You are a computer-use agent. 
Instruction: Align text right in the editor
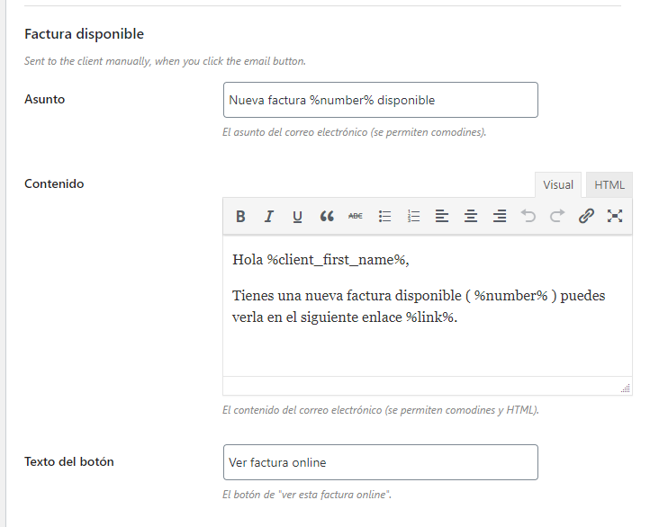[500, 216]
